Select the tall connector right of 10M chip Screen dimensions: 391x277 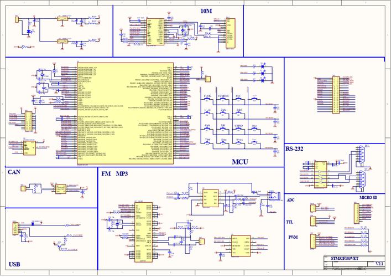(x=231, y=33)
